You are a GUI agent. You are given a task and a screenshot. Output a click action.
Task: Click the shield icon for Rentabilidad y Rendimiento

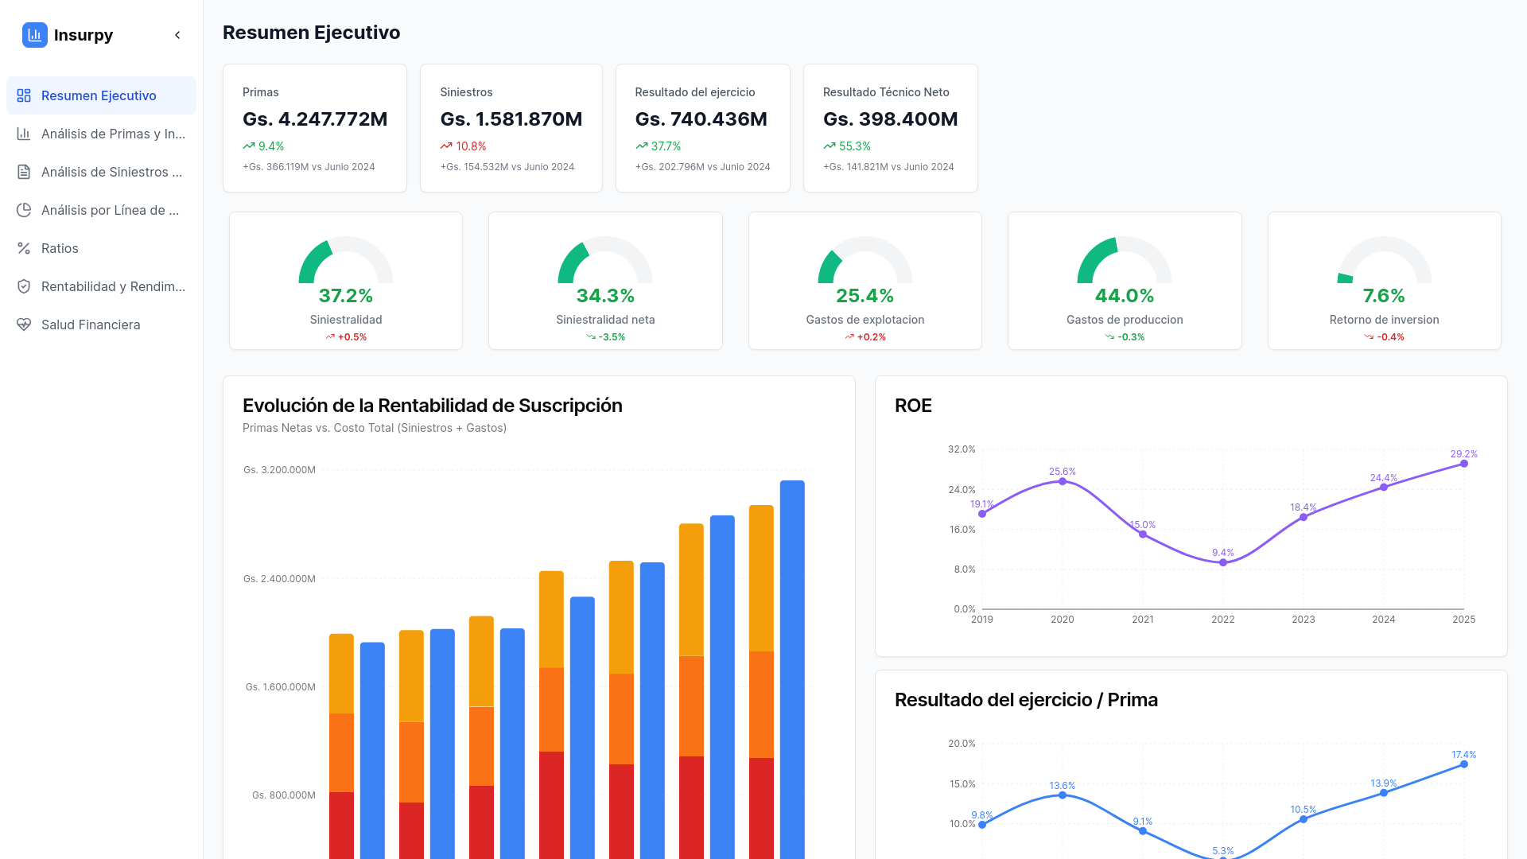coord(24,286)
